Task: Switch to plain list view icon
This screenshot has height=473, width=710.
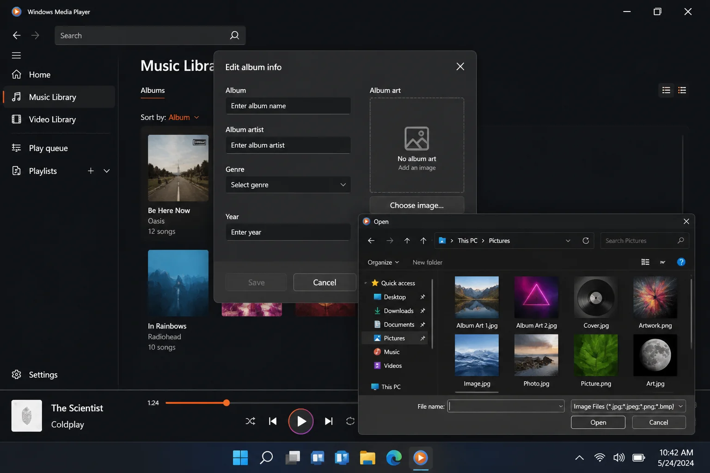Action: pyautogui.click(x=666, y=90)
